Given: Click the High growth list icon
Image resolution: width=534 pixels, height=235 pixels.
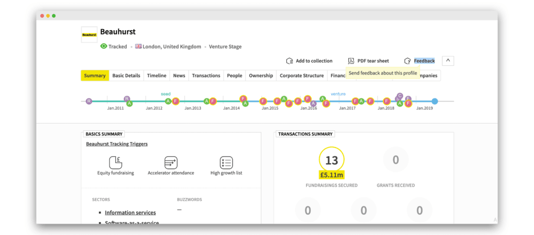Looking at the screenshot, I should pos(226,163).
